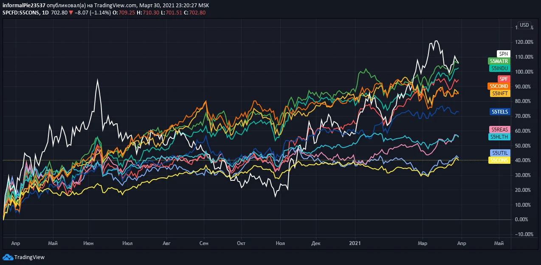
Task: Click the red SPF series label
Action: pos(503,79)
